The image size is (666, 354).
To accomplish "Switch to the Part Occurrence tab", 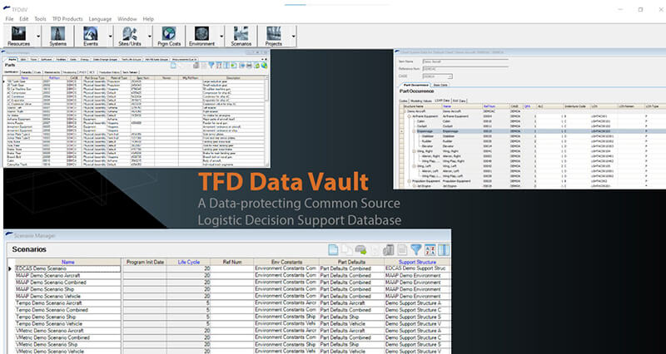I will point(415,85).
